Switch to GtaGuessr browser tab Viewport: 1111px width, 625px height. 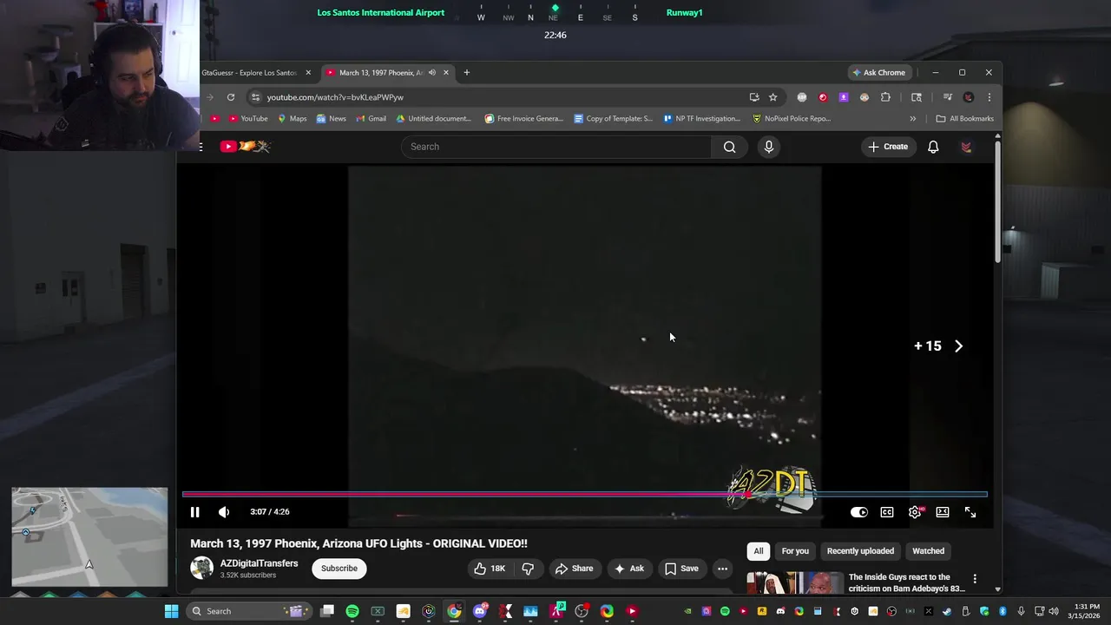coord(251,73)
